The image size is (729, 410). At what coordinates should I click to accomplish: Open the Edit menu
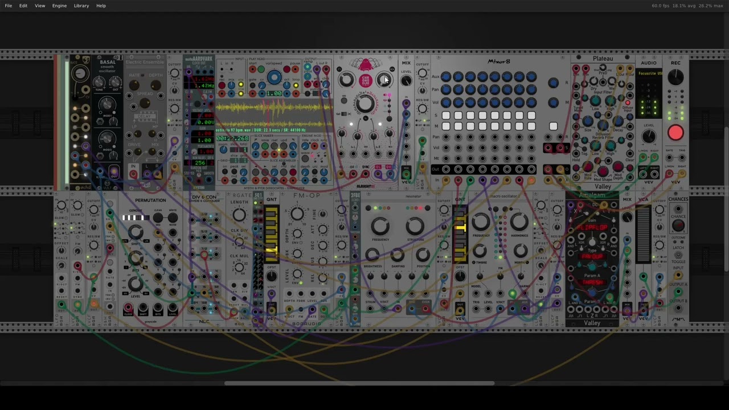(23, 6)
